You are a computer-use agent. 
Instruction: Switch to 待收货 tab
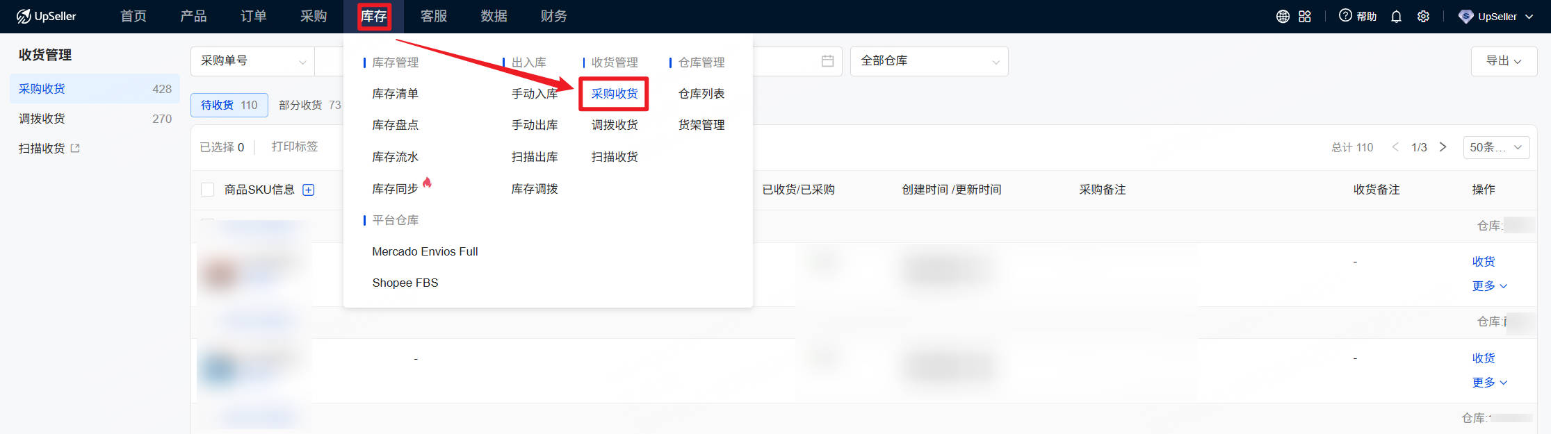coord(229,105)
